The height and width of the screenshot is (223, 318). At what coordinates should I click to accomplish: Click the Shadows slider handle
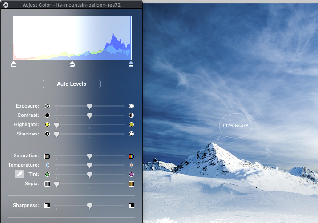pos(56,134)
